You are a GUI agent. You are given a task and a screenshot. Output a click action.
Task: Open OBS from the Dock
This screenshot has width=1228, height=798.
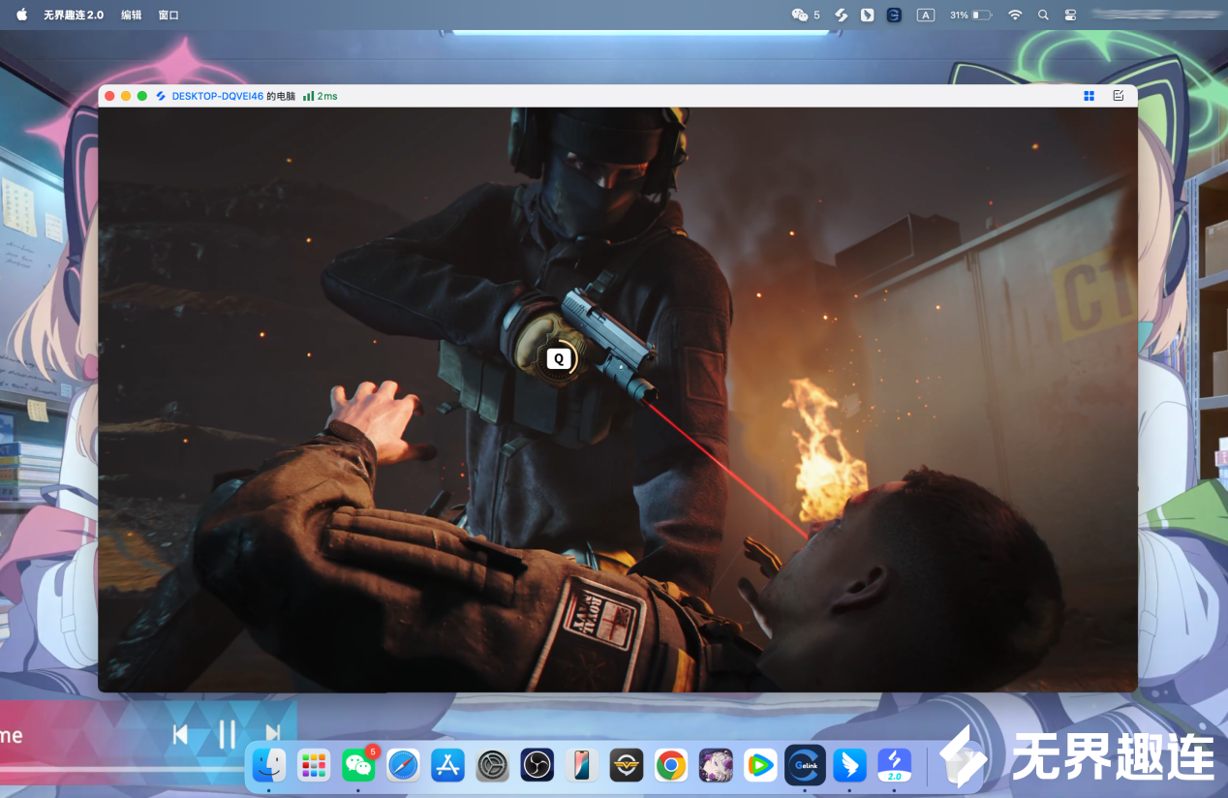pyautogui.click(x=537, y=765)
